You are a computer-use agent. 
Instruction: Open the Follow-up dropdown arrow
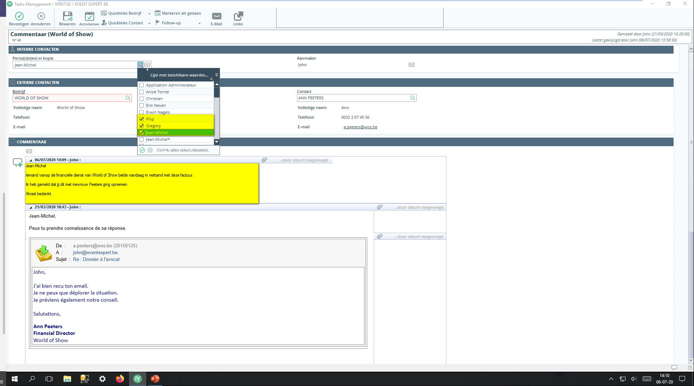pos(200,23)
